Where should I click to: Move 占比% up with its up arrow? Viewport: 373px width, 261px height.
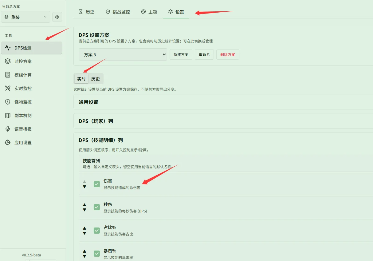(84, 228)
